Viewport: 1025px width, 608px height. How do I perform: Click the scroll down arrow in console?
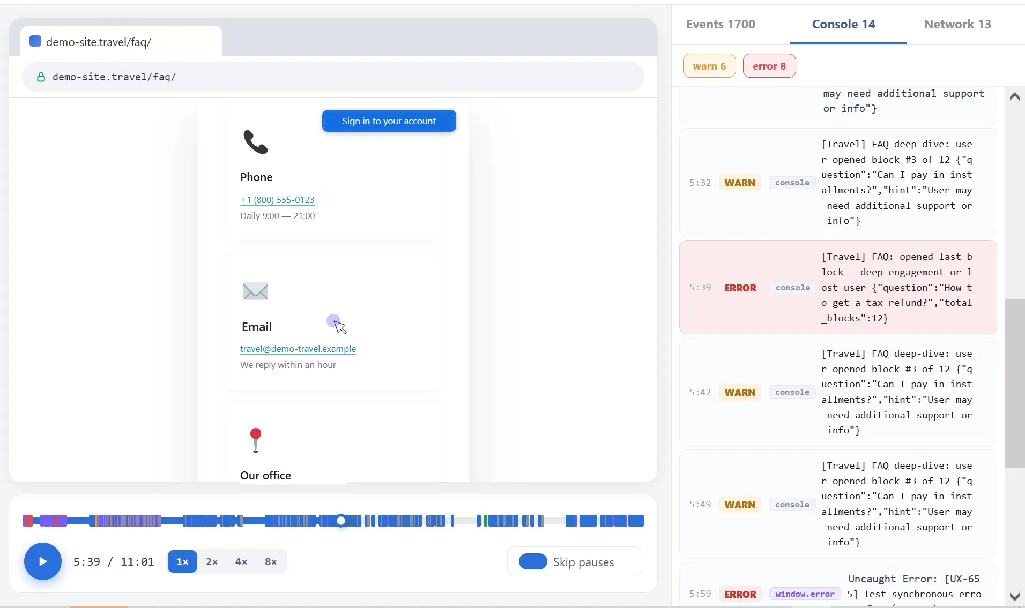1014,596
